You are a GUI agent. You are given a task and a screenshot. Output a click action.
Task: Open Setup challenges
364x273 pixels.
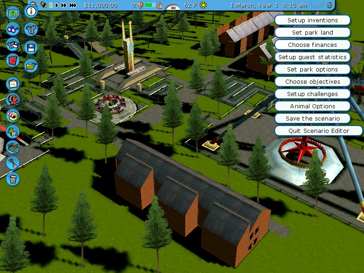click(313, 94)
